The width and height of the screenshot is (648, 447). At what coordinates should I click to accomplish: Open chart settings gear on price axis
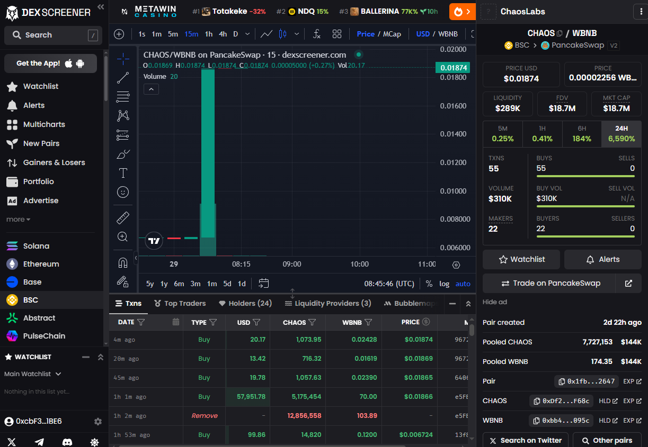(456, 264)
